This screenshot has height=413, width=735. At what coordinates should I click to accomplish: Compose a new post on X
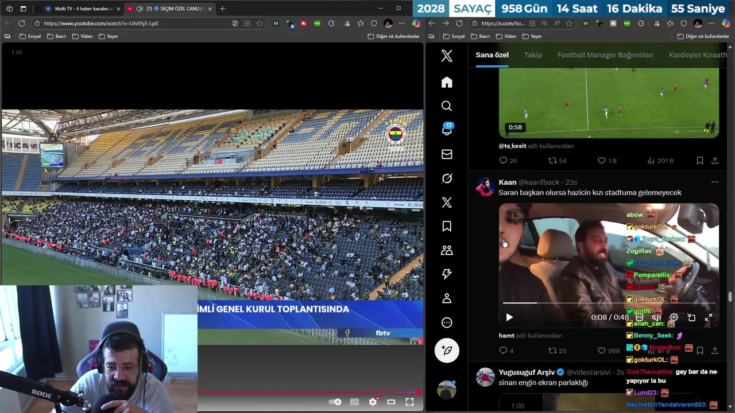click(447, 350)
